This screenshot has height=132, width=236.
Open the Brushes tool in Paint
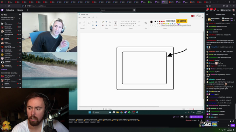[x=115, y=23]
